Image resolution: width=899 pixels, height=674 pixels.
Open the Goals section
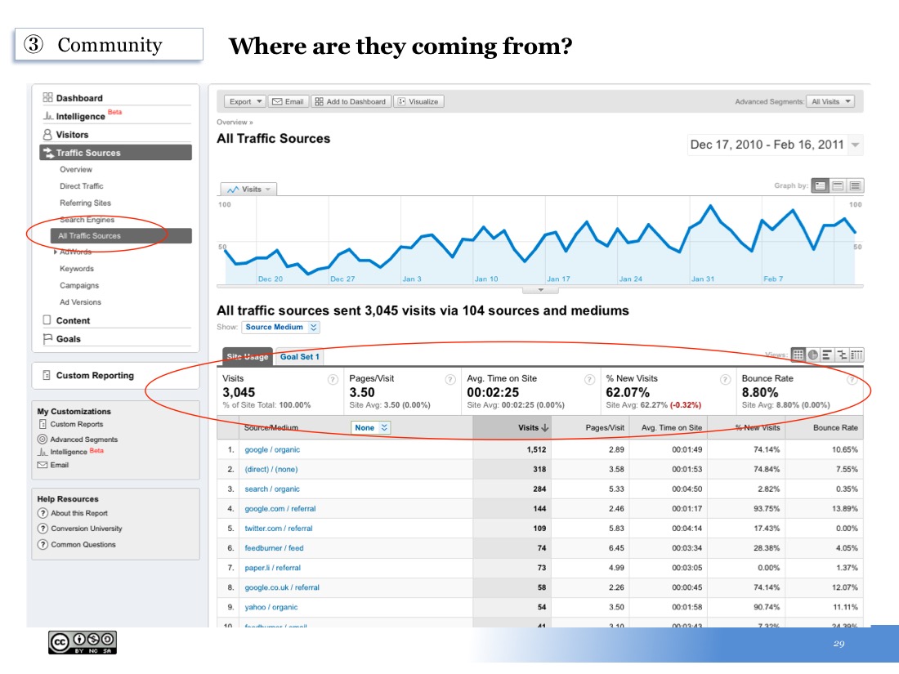(x=62, y=339)
